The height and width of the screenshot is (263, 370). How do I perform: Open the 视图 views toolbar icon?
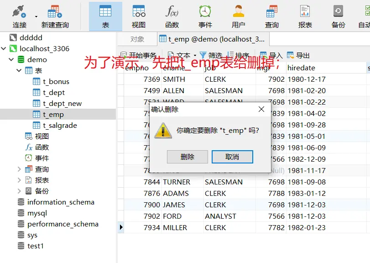(139, 16)
